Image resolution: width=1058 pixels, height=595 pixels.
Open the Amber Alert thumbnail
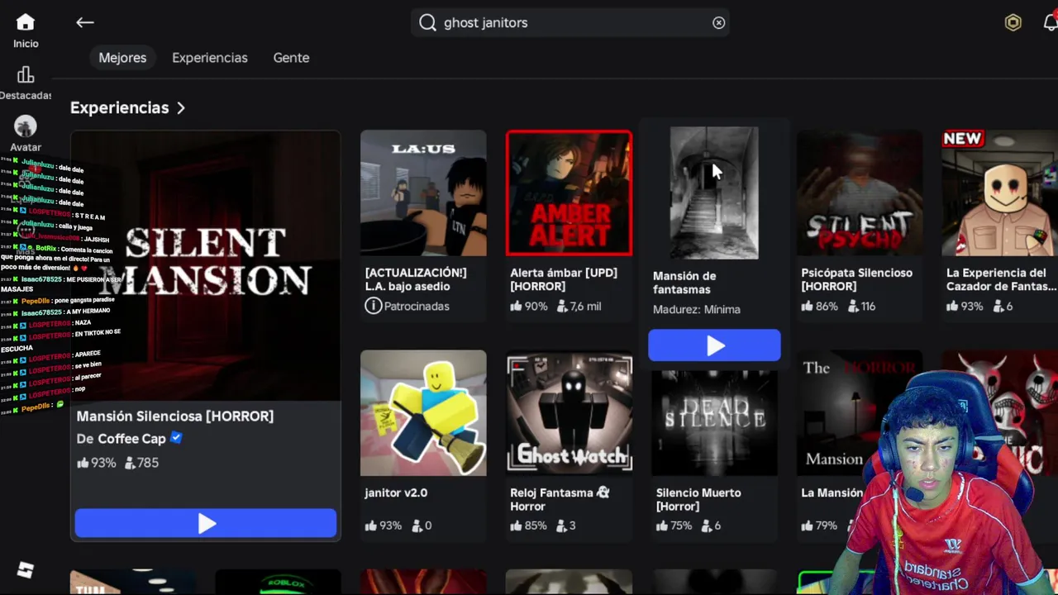(569, 193)
